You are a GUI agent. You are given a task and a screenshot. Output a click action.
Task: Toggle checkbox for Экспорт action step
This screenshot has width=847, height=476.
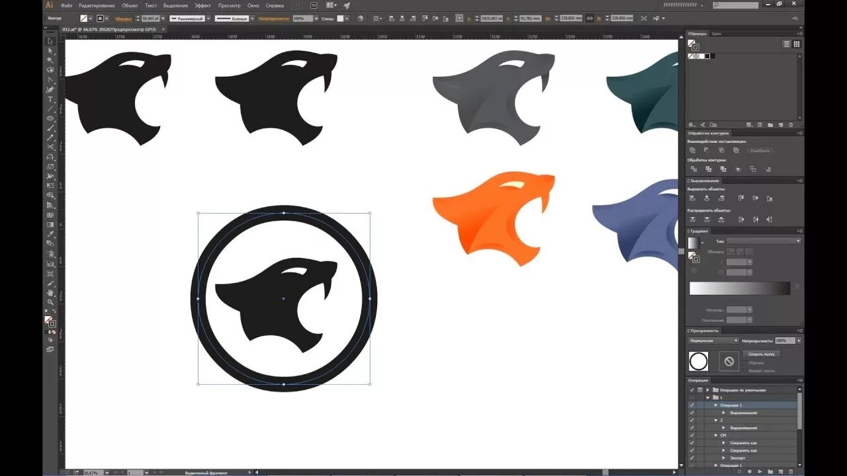pos(691,457)
